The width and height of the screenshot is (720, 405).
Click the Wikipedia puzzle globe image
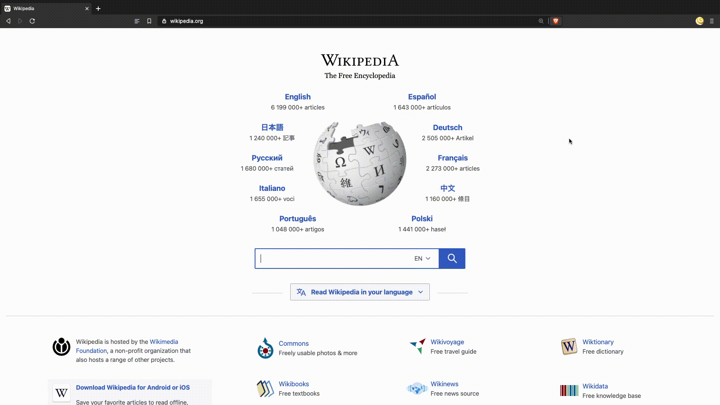360,163
